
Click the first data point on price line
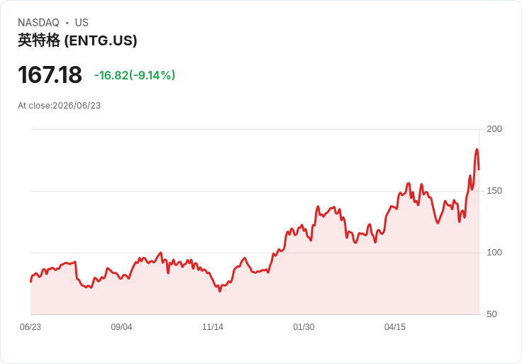click(30, 282)
